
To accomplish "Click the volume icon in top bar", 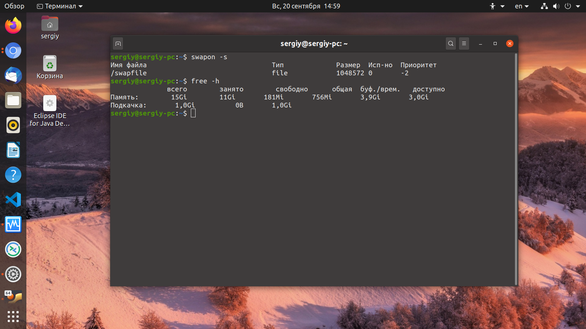I will 556,6.
